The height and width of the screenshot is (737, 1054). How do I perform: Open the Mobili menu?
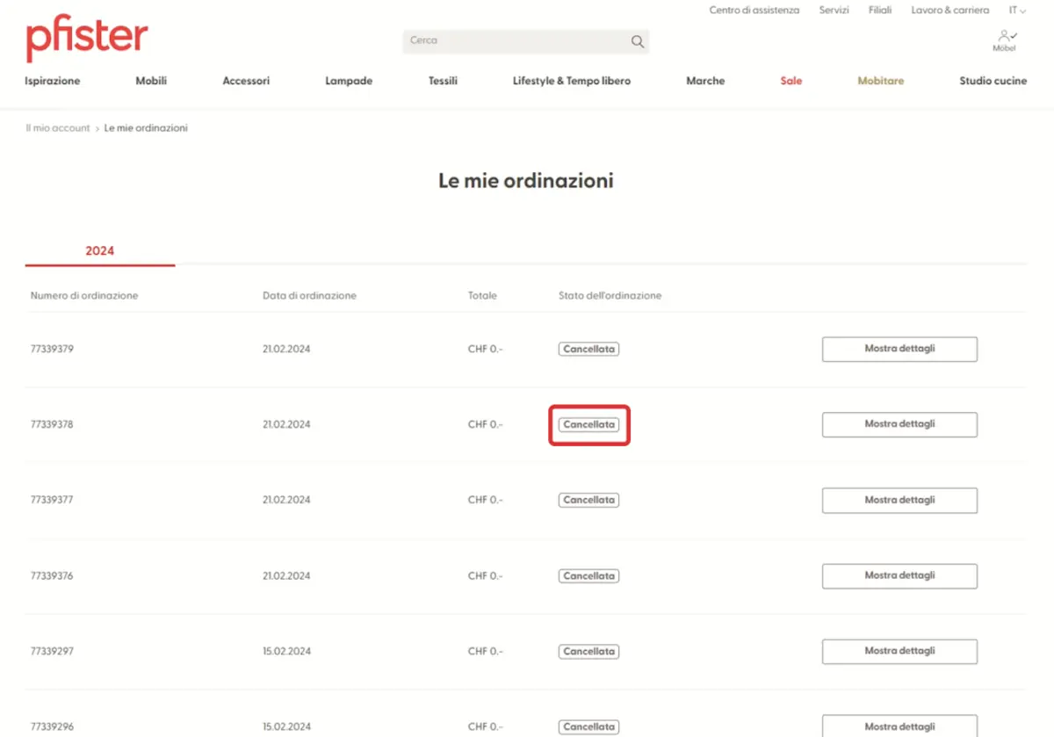(151, 81)
